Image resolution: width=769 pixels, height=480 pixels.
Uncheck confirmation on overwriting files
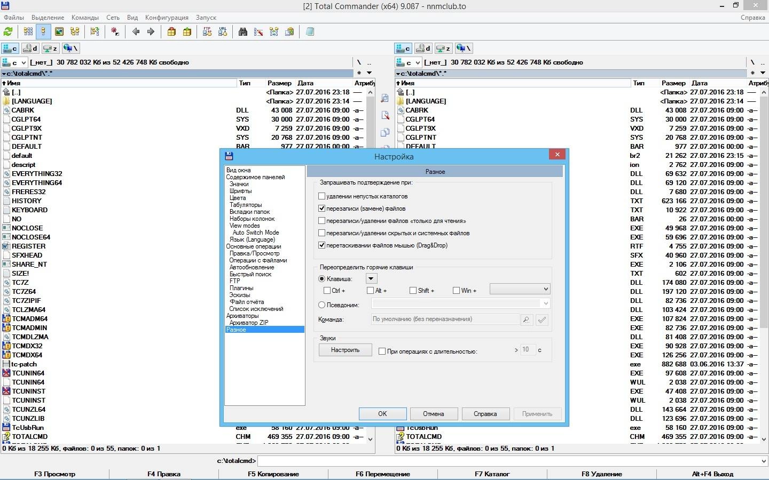[x=321, y=209]
